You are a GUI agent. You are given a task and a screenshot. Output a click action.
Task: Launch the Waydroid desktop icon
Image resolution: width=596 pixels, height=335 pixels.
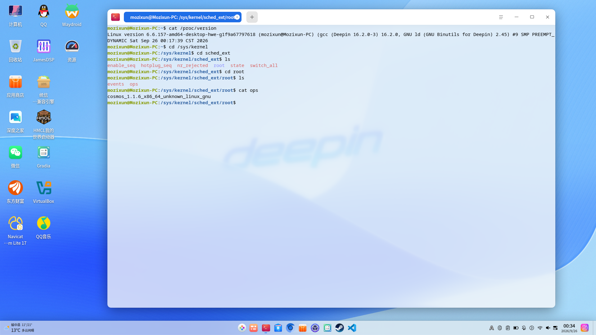(x=72, y=11)
